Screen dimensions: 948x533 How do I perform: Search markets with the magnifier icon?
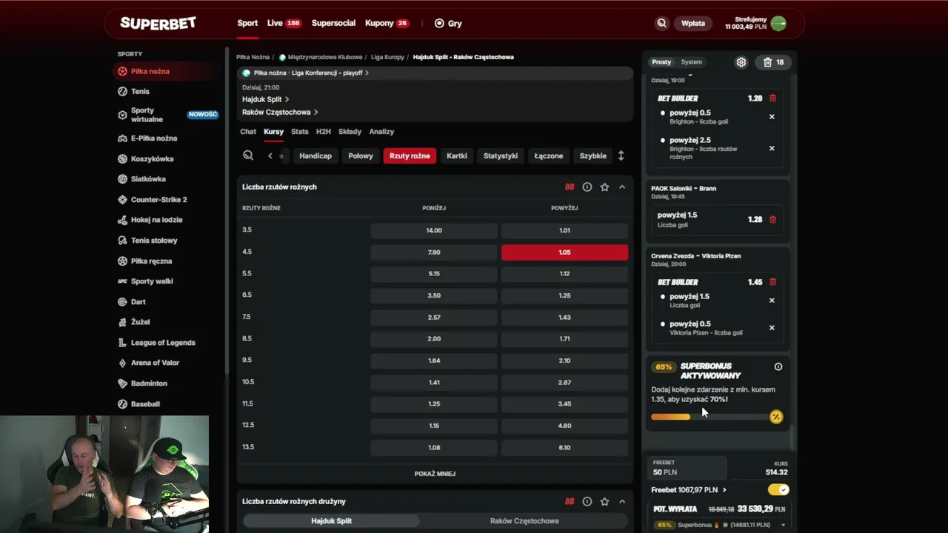[x=248, y=155]
